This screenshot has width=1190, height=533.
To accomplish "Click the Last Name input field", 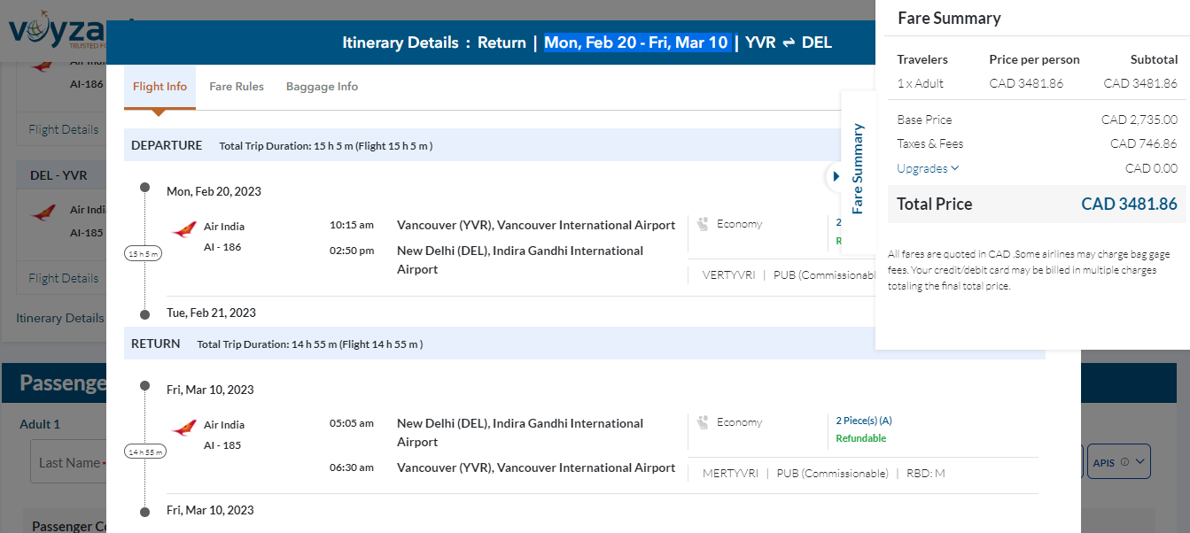I will 71,463.
